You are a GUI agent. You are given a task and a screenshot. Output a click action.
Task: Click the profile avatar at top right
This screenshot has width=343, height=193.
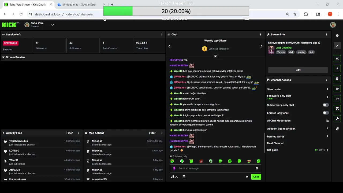pos(333,25)
